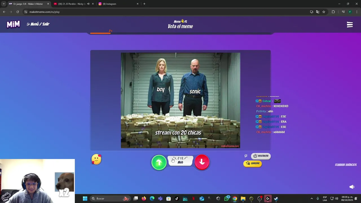Screen dimensions: 361x203
Task: Click the yellow Guardar button
Action: (x=252, y=163)
